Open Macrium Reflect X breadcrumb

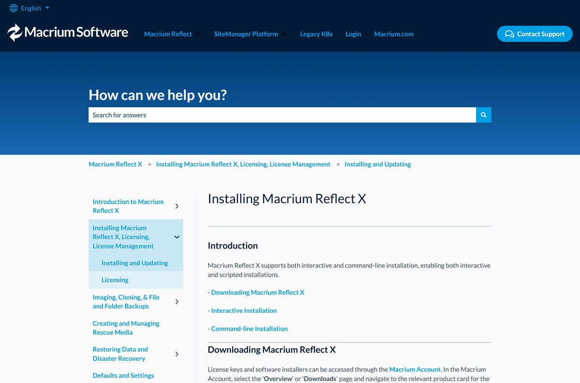(x=115, y=164)
